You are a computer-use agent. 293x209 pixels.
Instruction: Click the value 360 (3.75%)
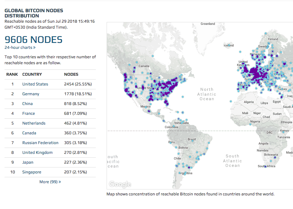point(76,133)
